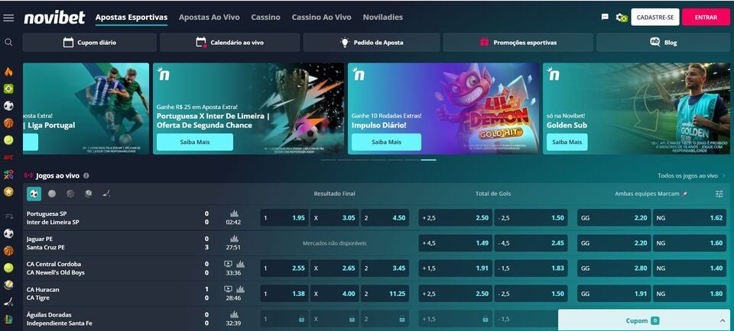Image resolution: width=734 pixels, height=331 pixels.
Task: Click Saiba Mais on Portuguesa X Inter banner
Action: point(195,142)
